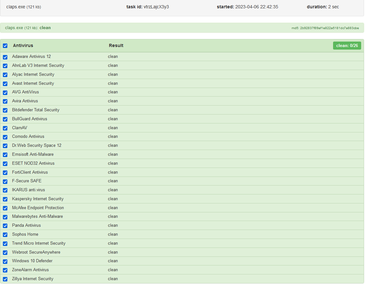Uncheck the Sophos Home checkbox
This screenshot has width=365, height=284.
5,235
